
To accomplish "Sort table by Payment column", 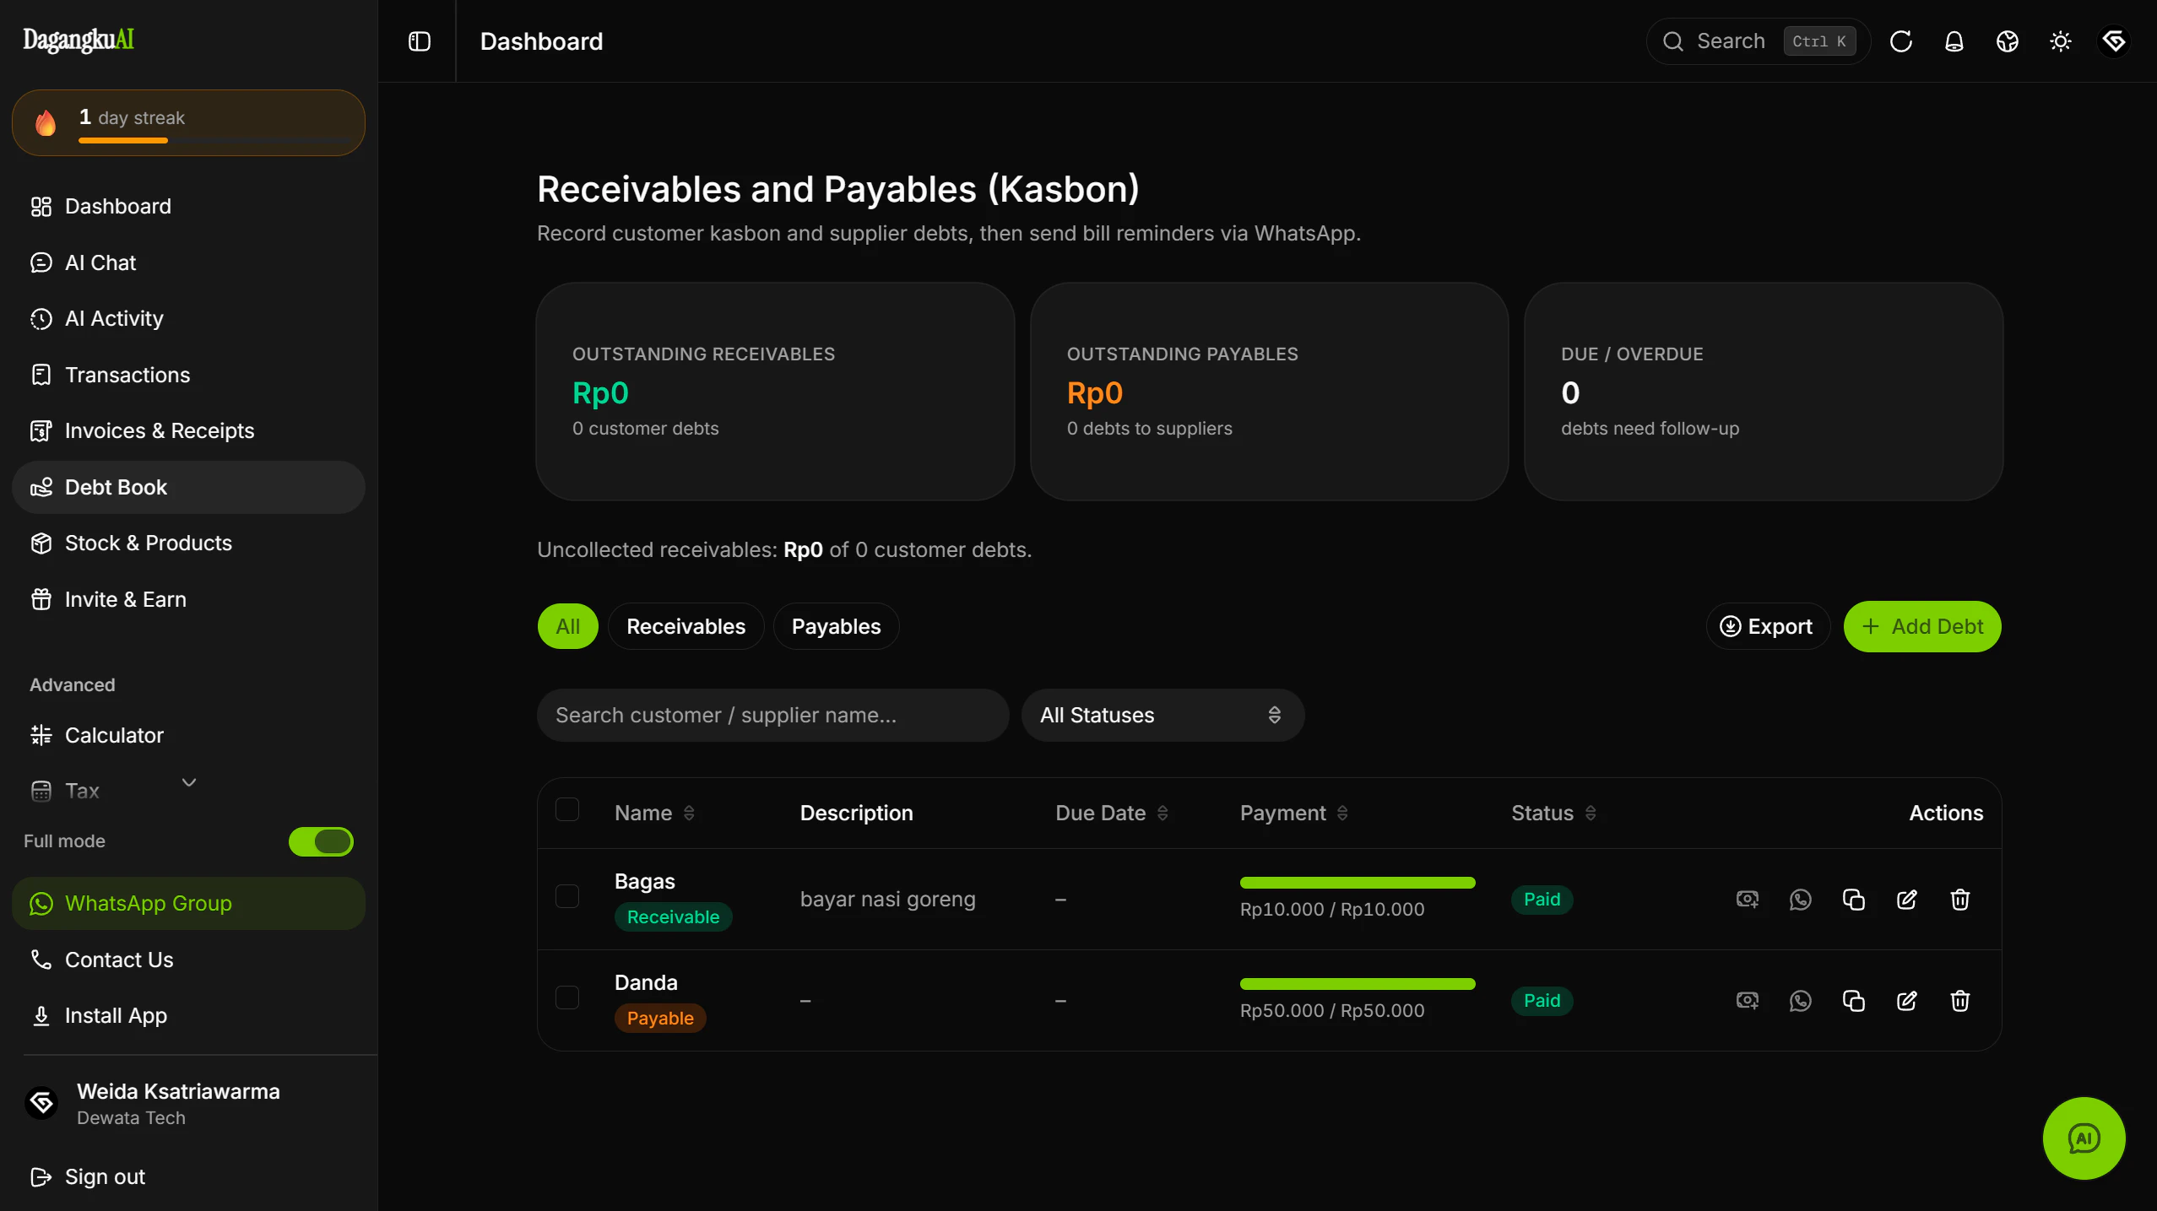I will [1293, 813].
